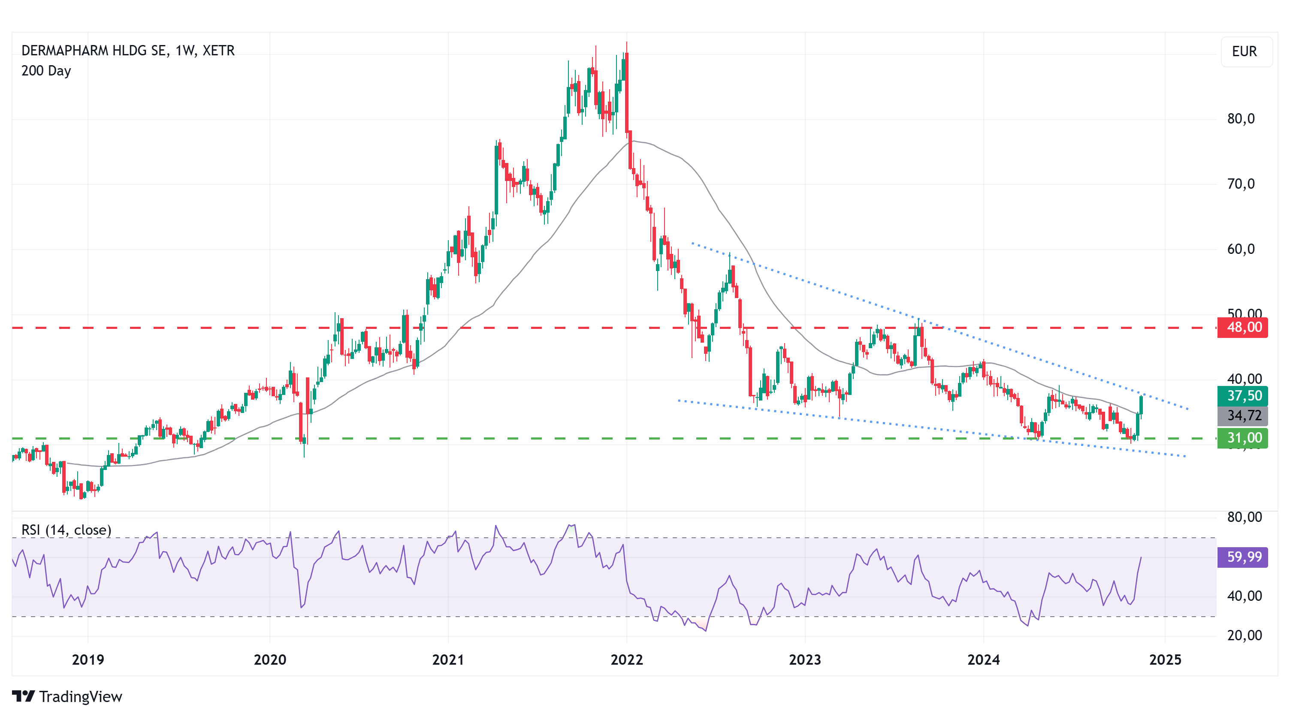This screenshot has width=1290, height=717.
Task: Click the 40,00 price axis label
Action: click(x=1245, y=379)
